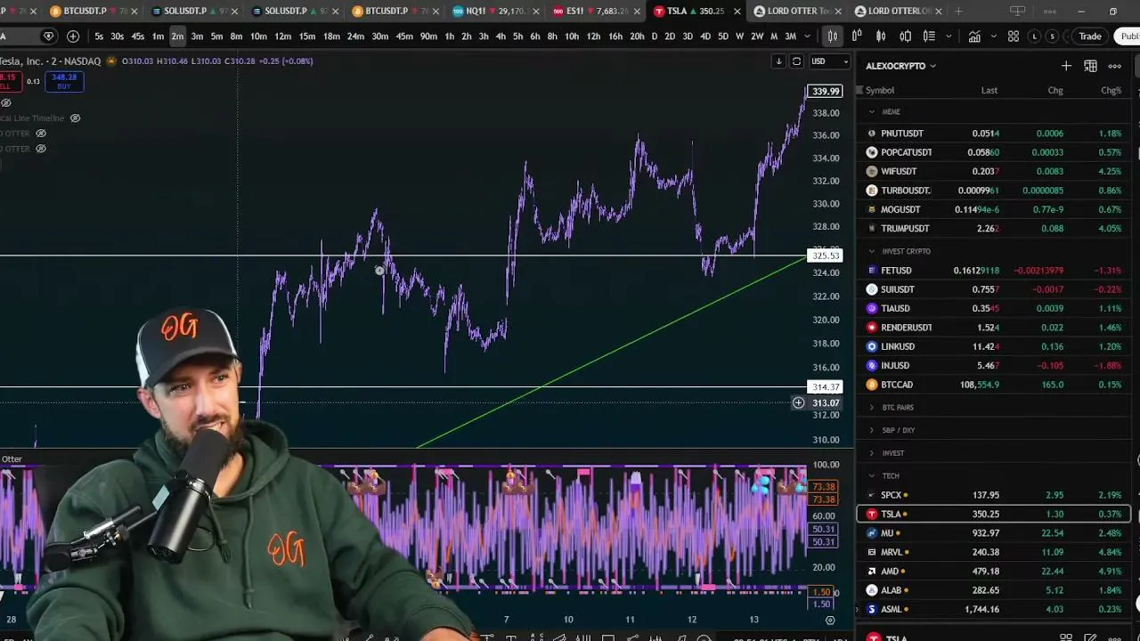Switch to the 15m timeframe
The height and width of the screenshot is (641, 1140).
click(307, 37)
